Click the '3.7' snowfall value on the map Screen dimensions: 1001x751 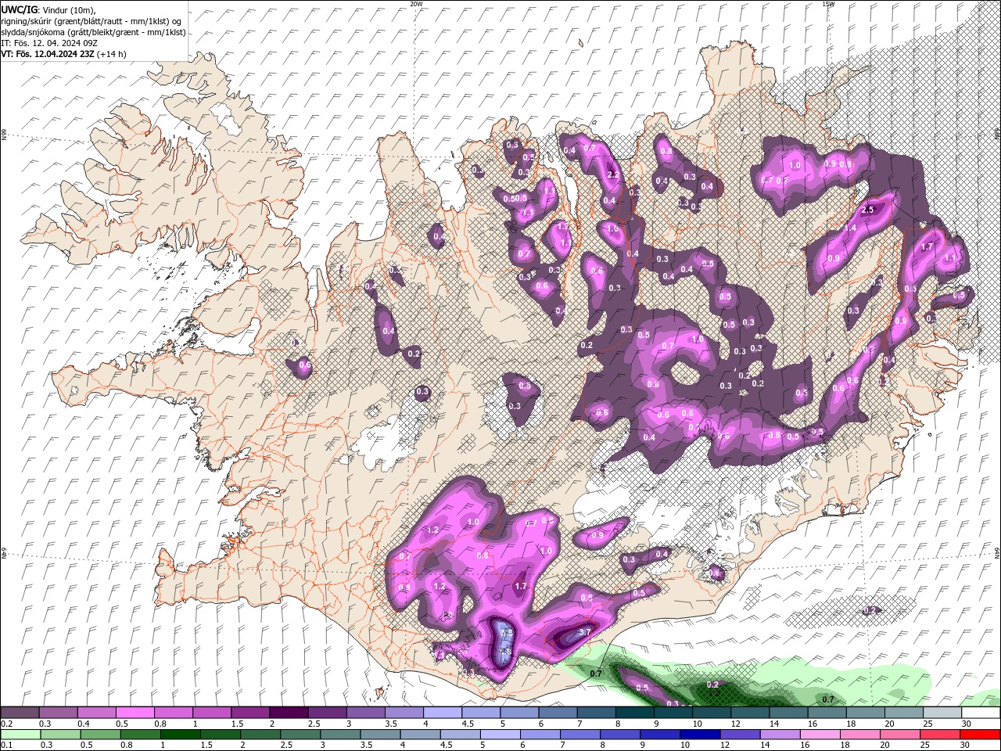point(584,632)
